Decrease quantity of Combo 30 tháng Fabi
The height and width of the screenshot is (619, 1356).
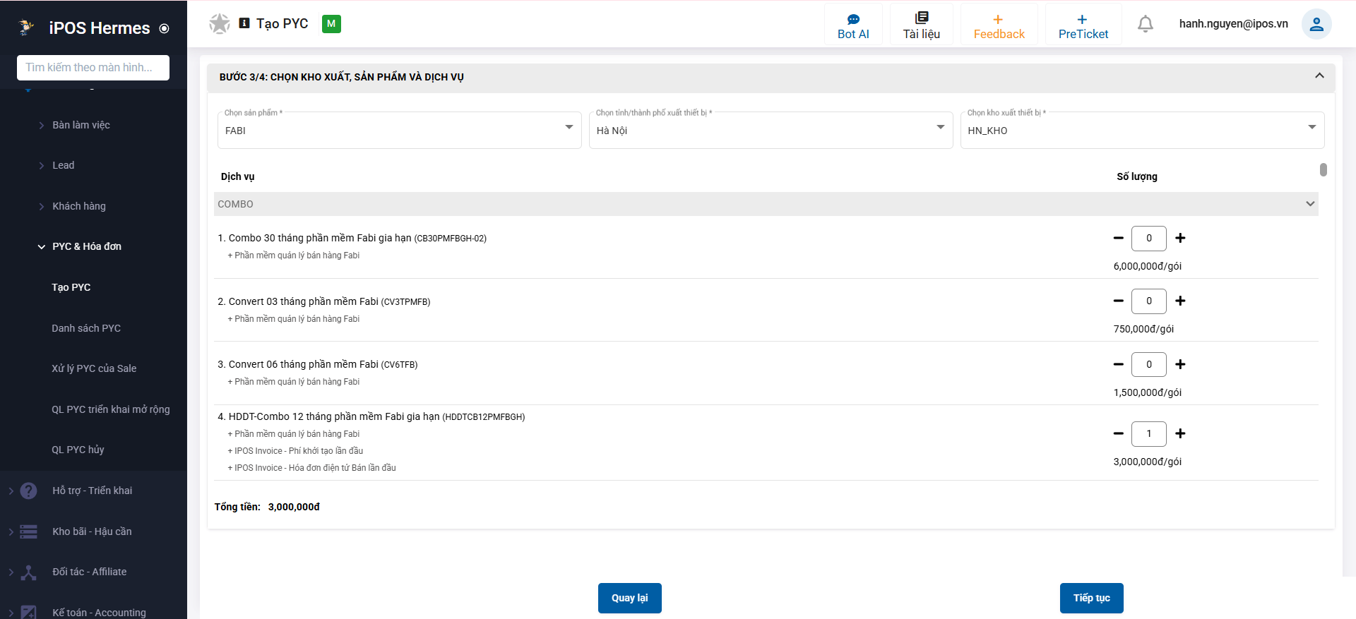(x=1118, y=239)
